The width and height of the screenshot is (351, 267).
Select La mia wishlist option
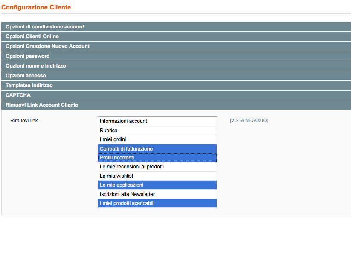tap(157, 176)
